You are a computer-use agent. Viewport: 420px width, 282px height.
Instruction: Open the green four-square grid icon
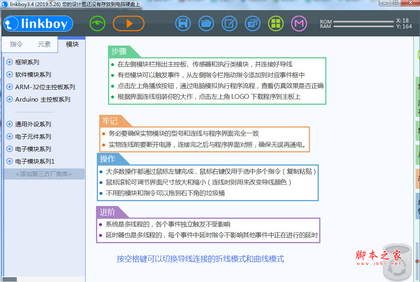[276, 24]
